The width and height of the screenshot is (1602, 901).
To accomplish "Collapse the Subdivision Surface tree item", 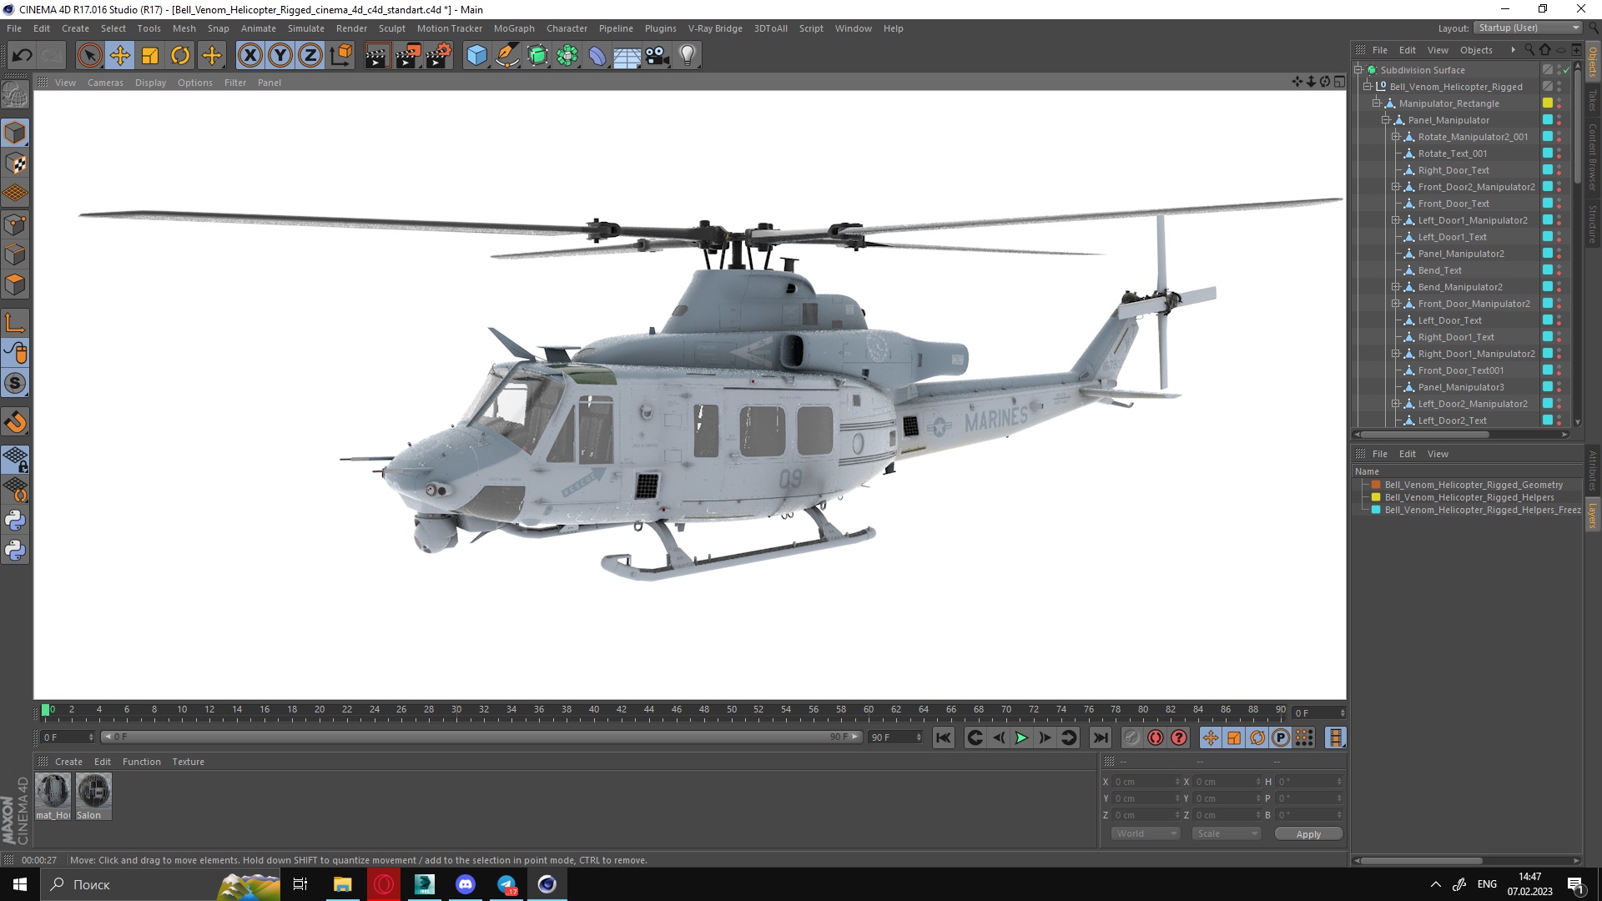I will (1358, 70).
